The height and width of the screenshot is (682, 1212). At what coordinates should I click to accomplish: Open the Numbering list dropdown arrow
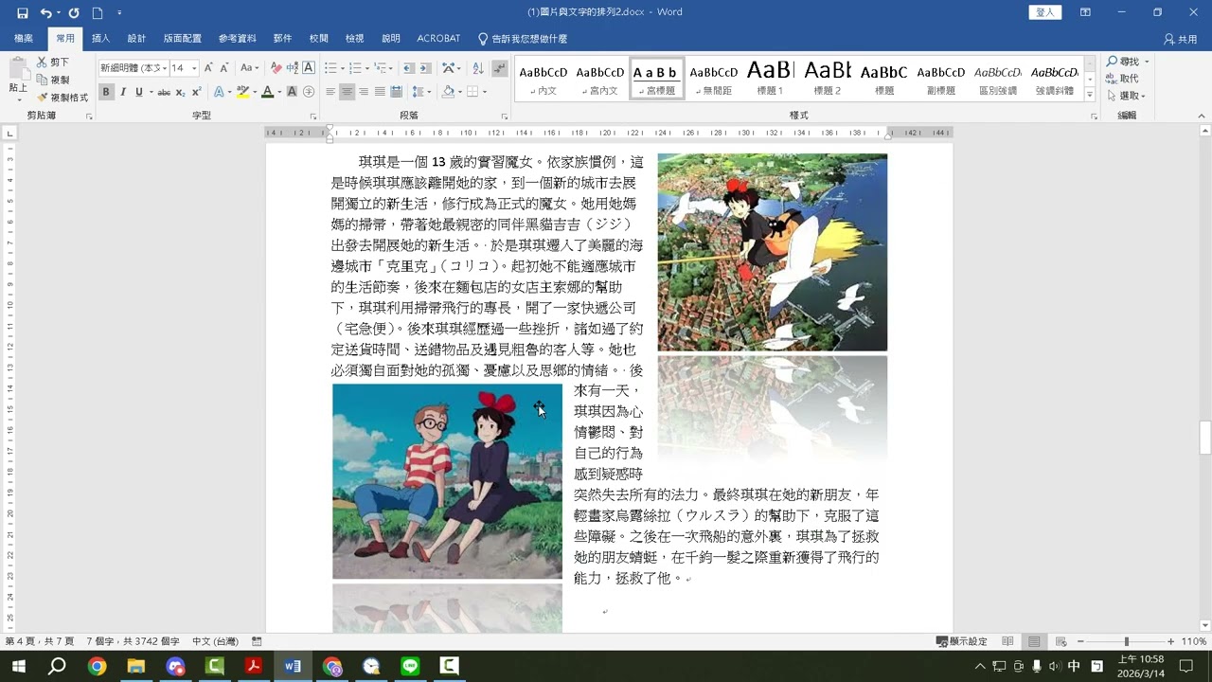365,68
